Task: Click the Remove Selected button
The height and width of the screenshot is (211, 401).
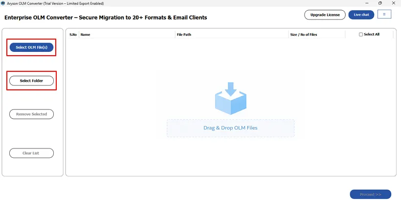Action: pyautogui.click(x=31, y=114)
